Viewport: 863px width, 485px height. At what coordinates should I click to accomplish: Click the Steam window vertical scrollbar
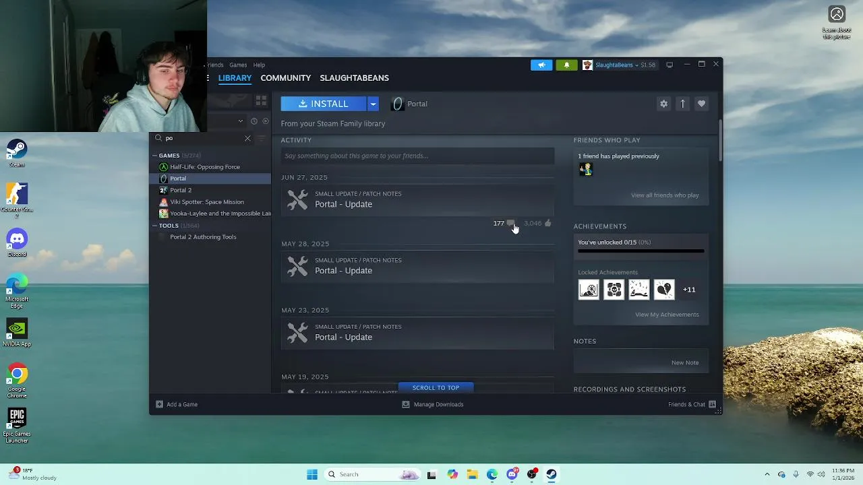click(x=720, y=140)
